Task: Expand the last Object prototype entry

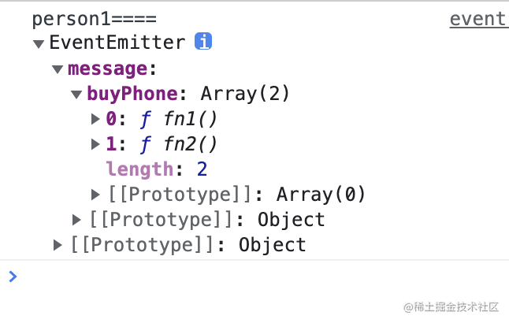Action: pos(58,245)
